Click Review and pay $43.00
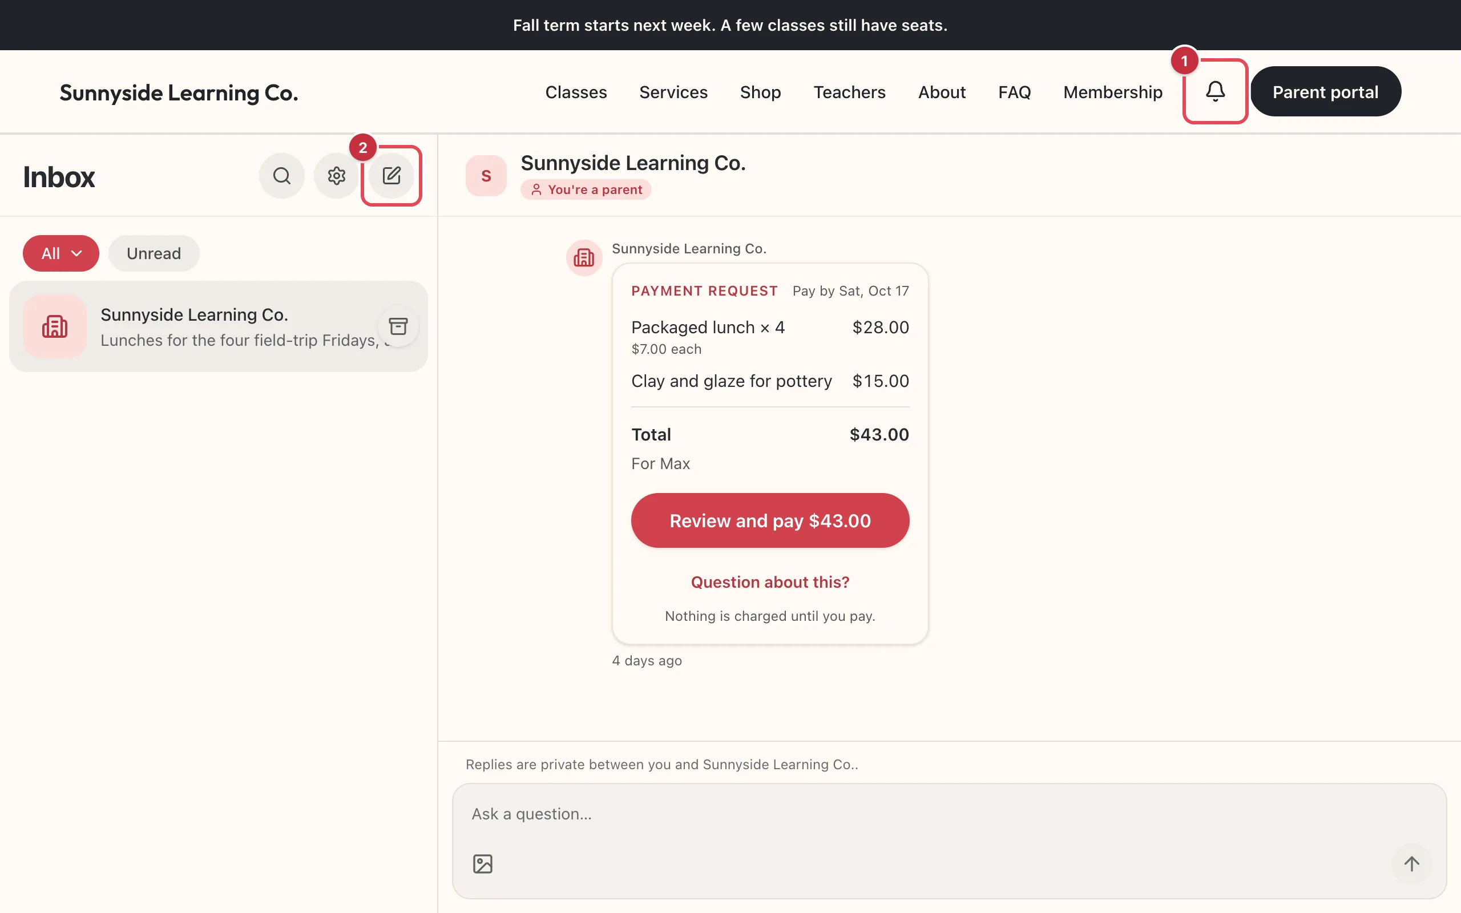Viewport: 1461px width, 913px height. [770, 520]
